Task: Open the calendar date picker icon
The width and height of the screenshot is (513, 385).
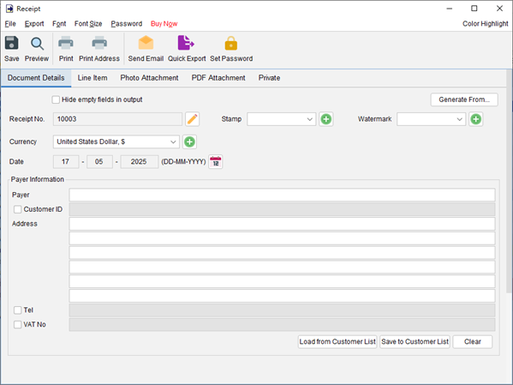Action: (216, 161)
